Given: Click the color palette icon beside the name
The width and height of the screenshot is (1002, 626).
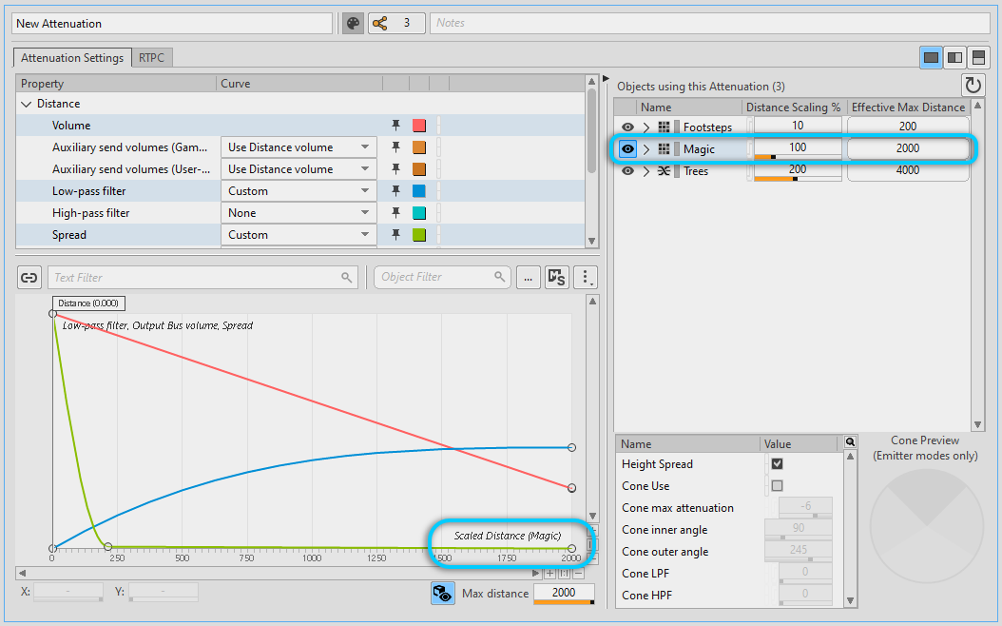Looking at the screenshot, I should click(x=353, y=23).
